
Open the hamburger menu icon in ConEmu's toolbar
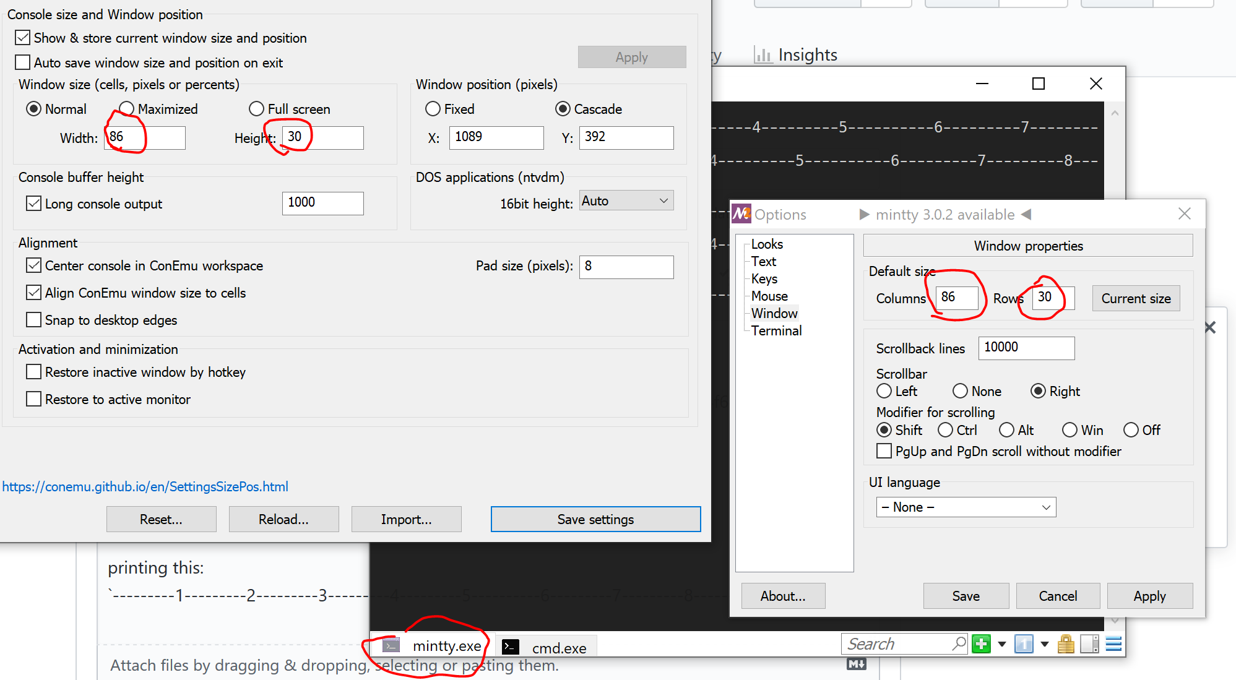point(1113,643)
